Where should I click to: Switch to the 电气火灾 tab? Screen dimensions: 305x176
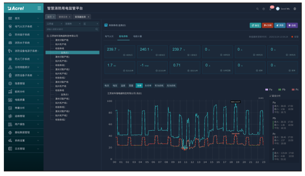(109, 36)
